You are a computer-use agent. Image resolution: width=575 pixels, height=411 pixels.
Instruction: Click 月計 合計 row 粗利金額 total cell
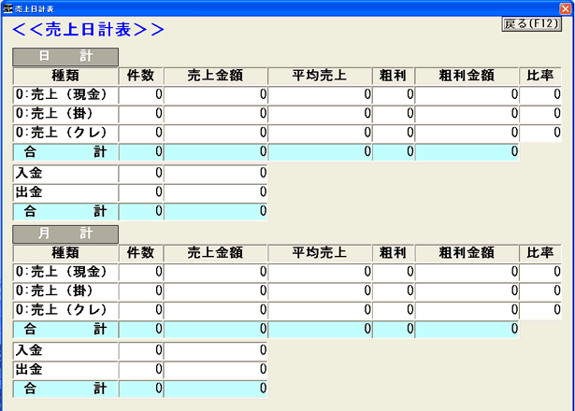pyautogui.click(x=467, y=329)
